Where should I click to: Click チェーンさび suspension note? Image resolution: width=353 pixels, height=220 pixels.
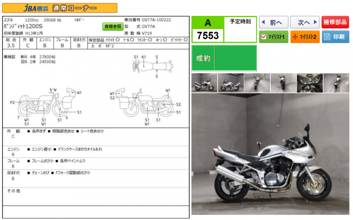pyautogui.click(x=40, y=173)
